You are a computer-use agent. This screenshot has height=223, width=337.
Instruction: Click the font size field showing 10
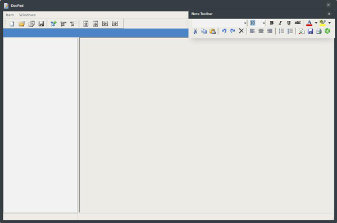256,23
